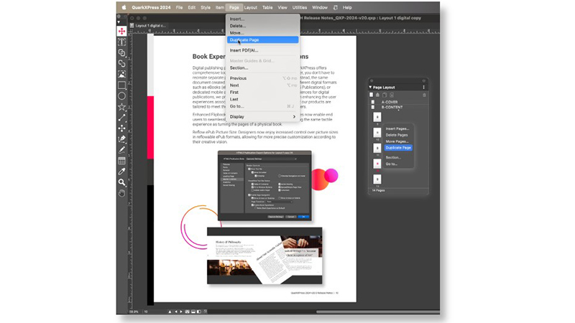
Task: Click the Apple menu icon
Action: tap(124, 7)
